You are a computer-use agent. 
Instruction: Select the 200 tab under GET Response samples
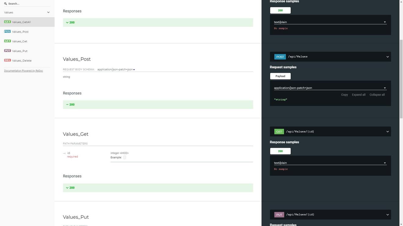pos(280,151)
